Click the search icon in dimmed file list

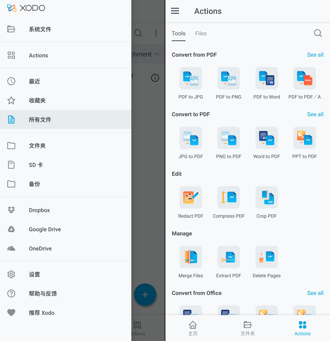(x=138, y=33)
